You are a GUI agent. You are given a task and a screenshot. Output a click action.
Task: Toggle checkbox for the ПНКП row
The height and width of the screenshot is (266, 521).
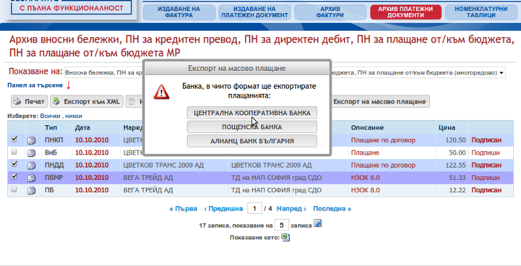point(14,140)
